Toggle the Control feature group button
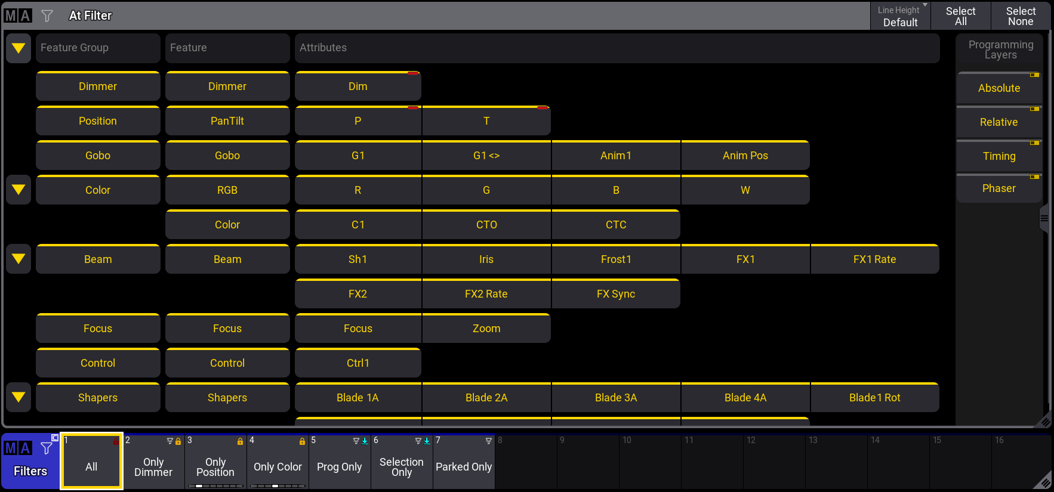 point(98,363)
